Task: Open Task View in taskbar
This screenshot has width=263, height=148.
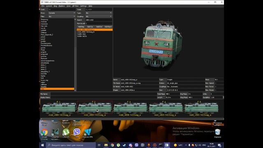Action: pyautogui.click(x=99, y=145)
